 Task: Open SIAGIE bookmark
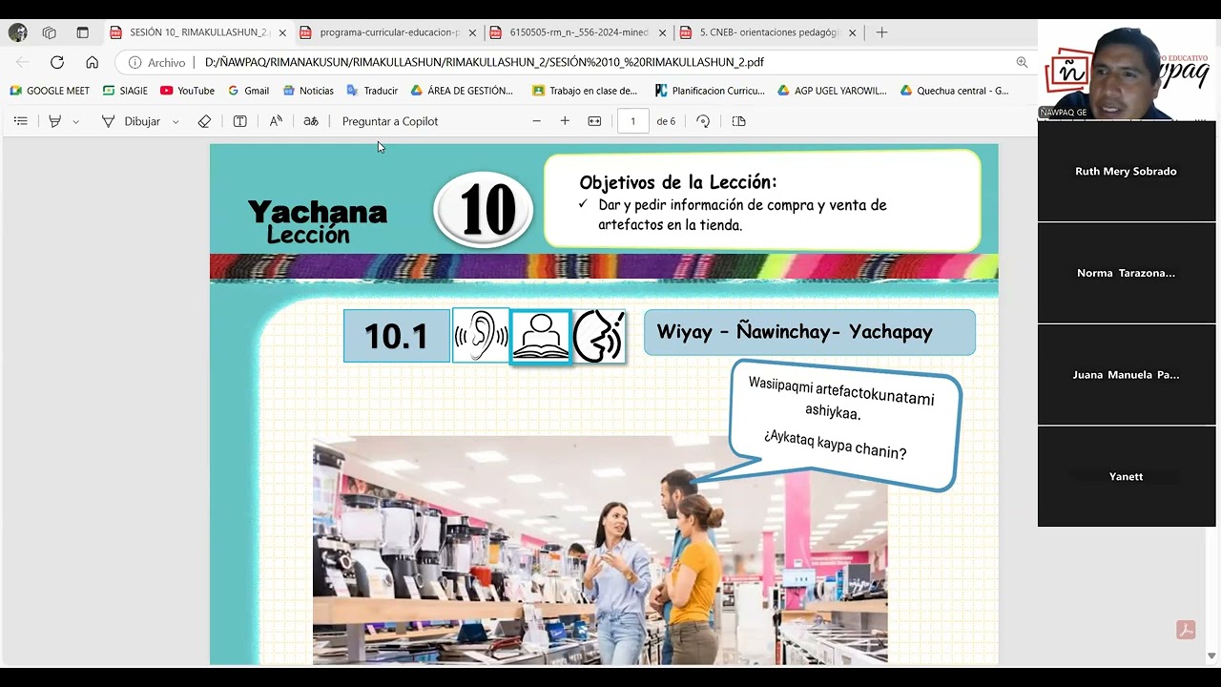[x=125, y=91]
